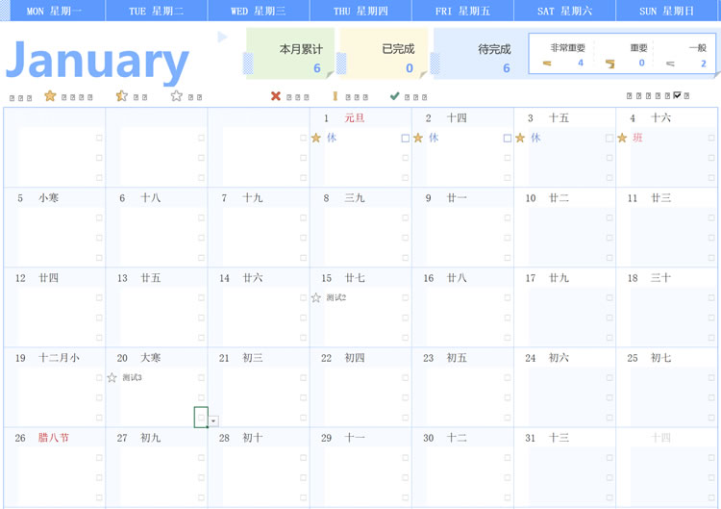Click the 十二月小 label on January 19

[59, 358]
